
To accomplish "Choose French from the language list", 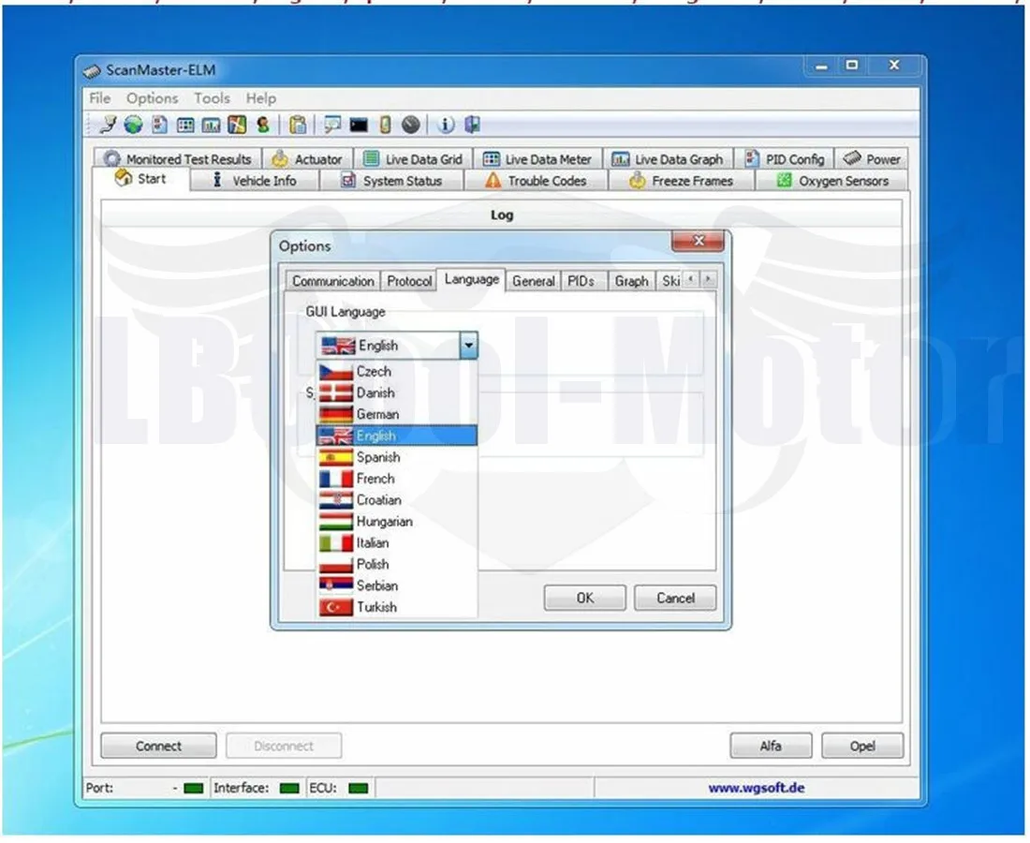I will (397, 479).
